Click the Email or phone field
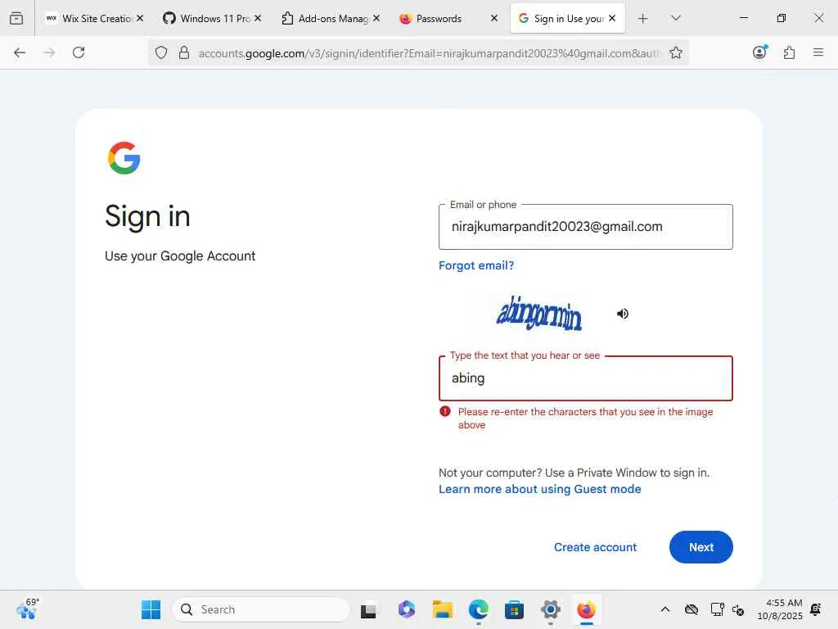 click(x=585, y=227)
